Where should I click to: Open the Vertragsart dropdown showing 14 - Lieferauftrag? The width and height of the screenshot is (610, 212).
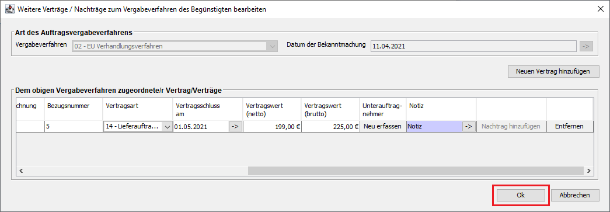(x=138, y=126)
